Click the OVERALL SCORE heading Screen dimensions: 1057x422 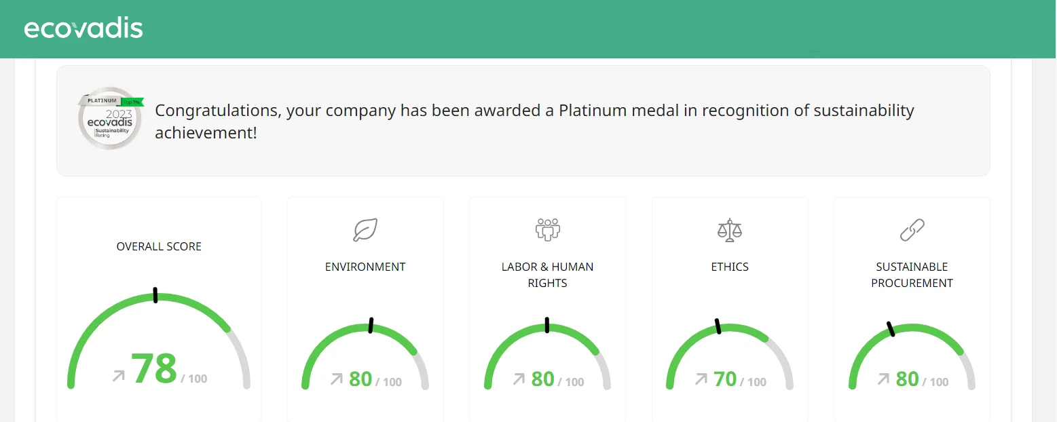click(159, 246)
